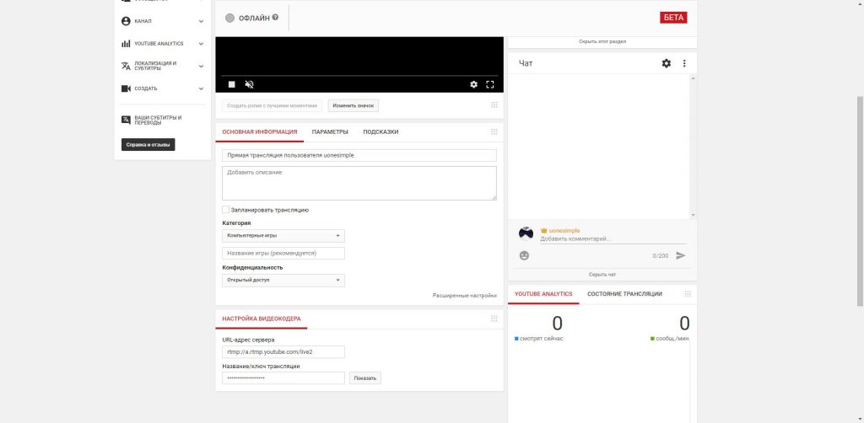864x423 pixels.
Task: Open chat settings gear icon
Action: pos(666,63)
